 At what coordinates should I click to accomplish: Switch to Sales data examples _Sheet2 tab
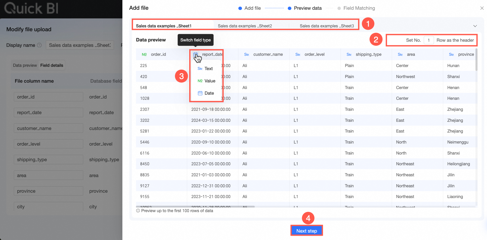click(245, 26)
